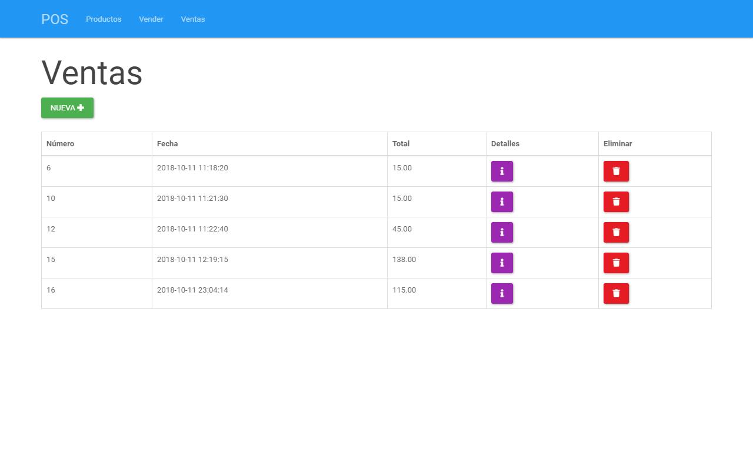Delete sale number 6 with trash icon

tap(616, 171)
